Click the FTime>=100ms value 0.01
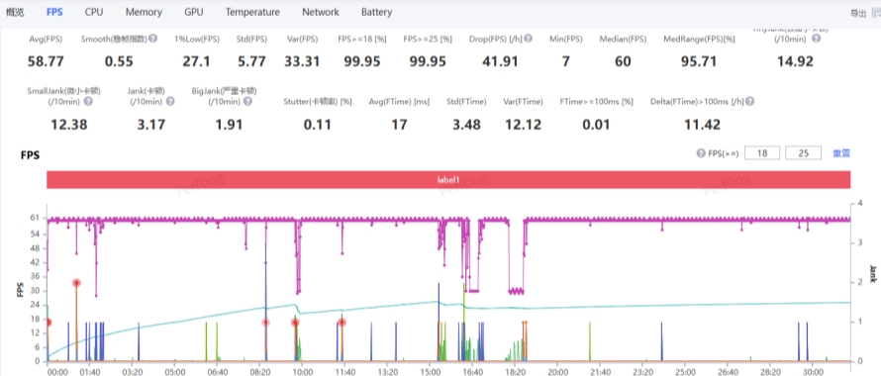Viewport: 881px width, 376px height. (x=596, y=125)
